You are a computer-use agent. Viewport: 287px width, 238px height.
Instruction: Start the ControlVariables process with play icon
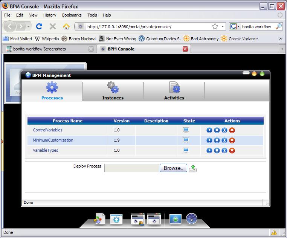(x=209, y=130)
